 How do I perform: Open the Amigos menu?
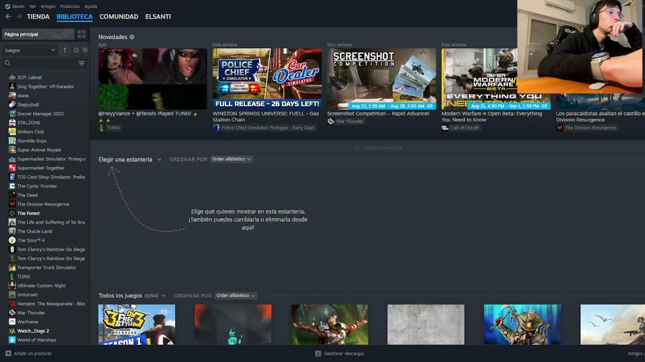point(48,7)
